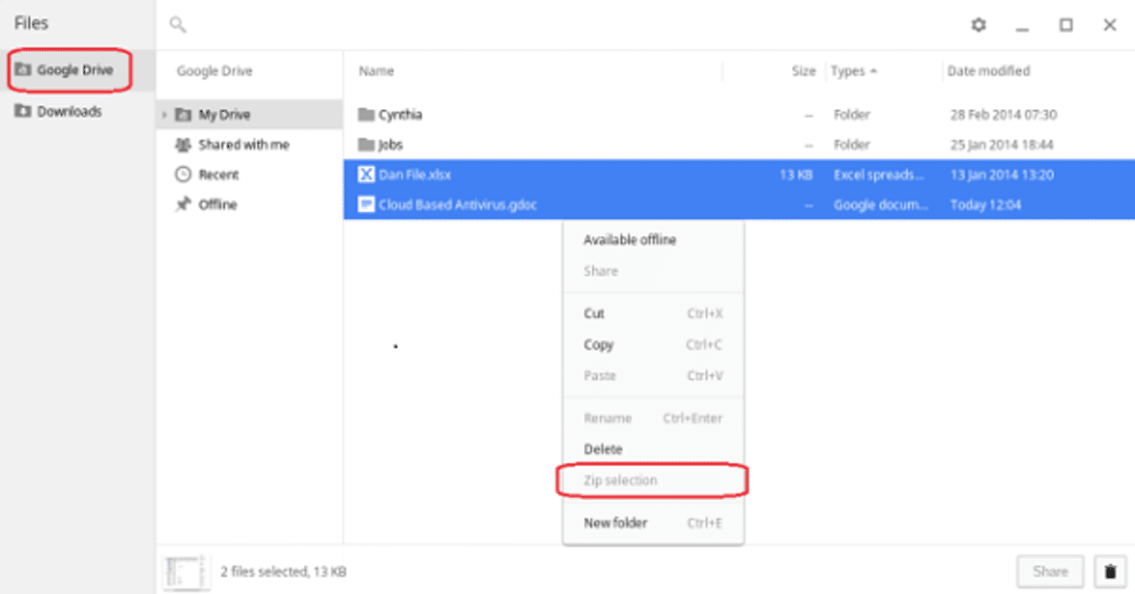Image resolution: width=1135 pixels, height=594 pixels.
Task: Click the Share button in bottom bar
Action: (1051, 571)
